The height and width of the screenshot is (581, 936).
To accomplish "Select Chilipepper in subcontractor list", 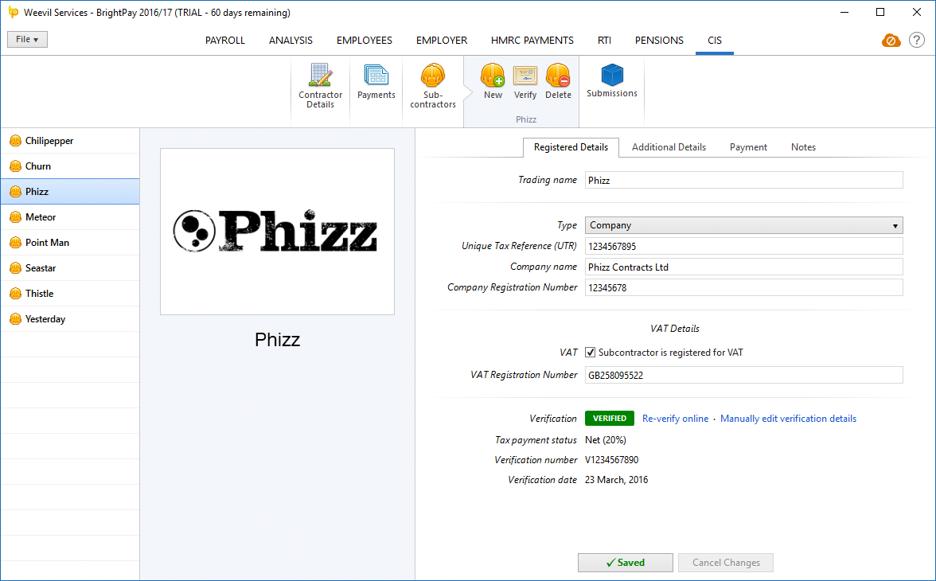I will (70, 141).
